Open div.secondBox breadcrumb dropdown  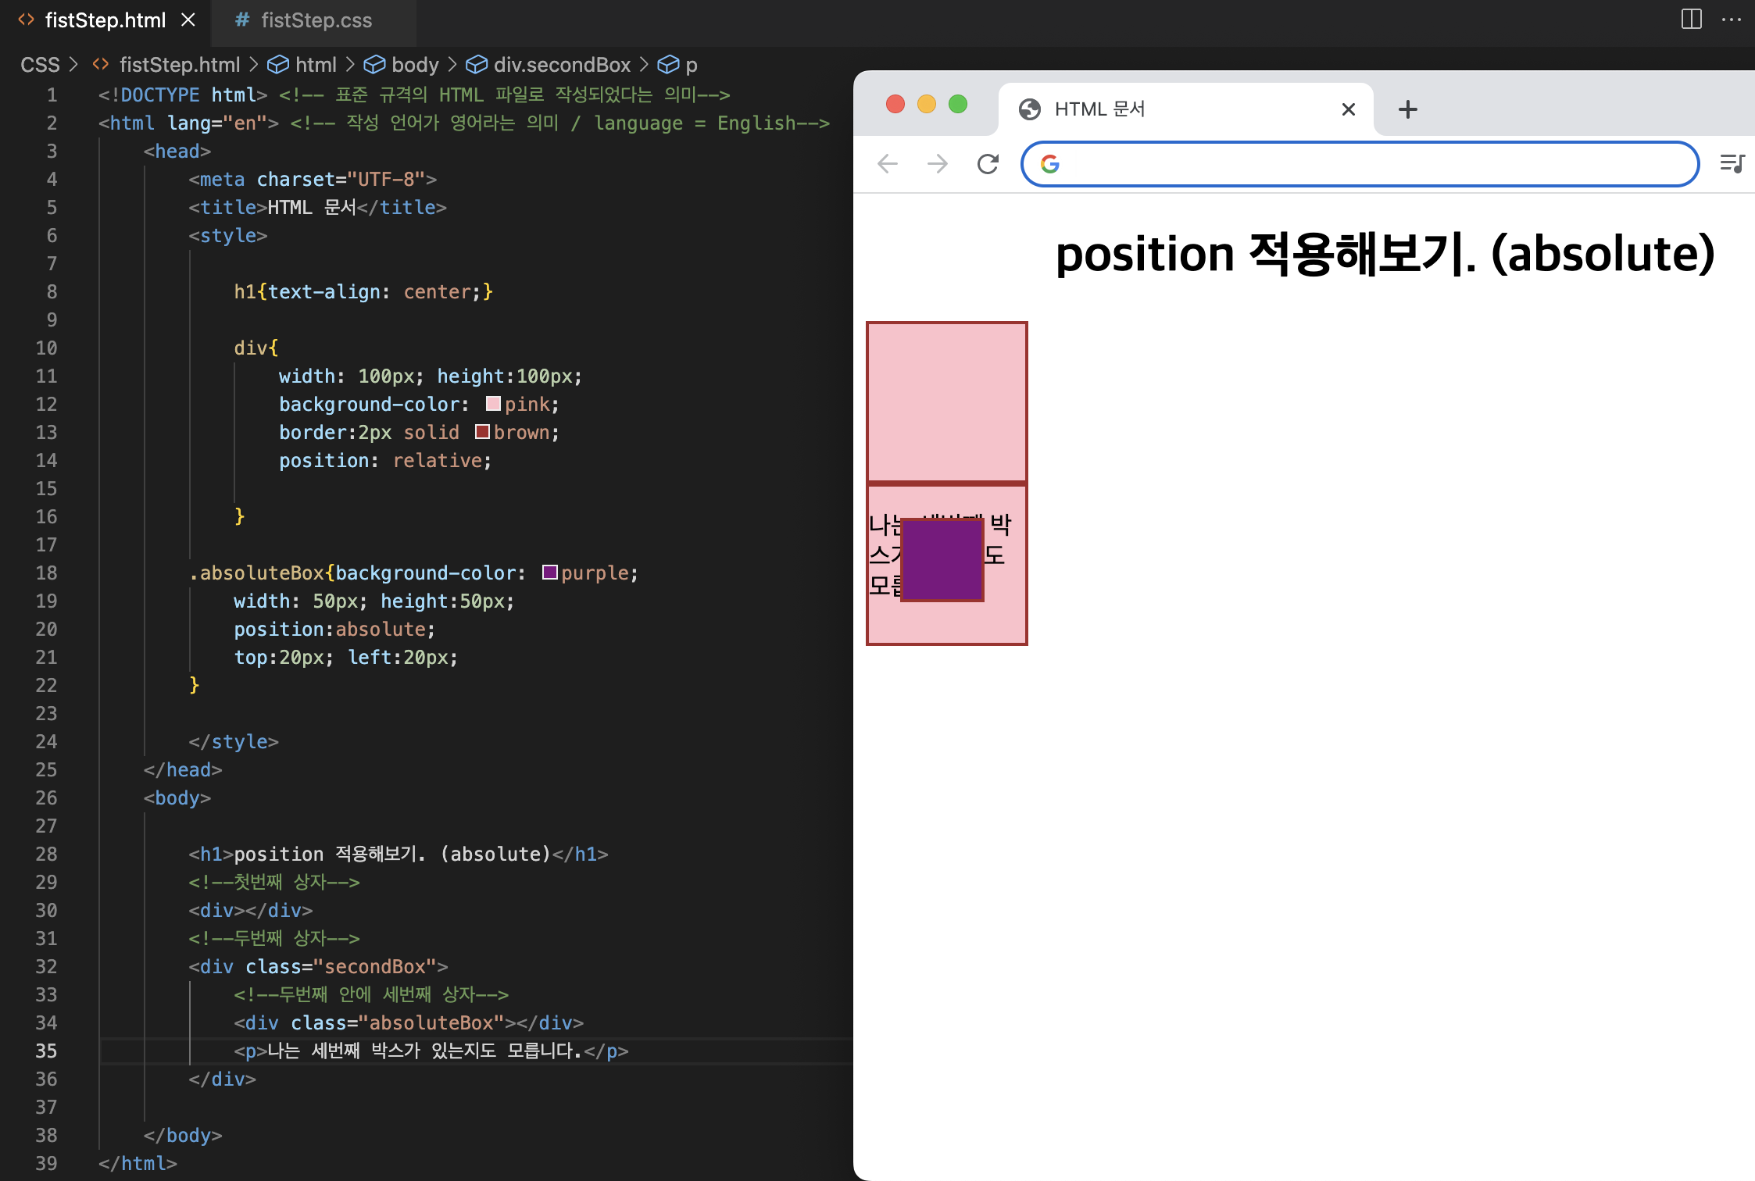point(561,65)
